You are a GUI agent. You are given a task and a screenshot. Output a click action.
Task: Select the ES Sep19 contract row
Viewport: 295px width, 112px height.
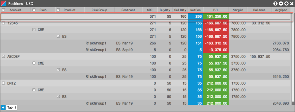point(147,50)
